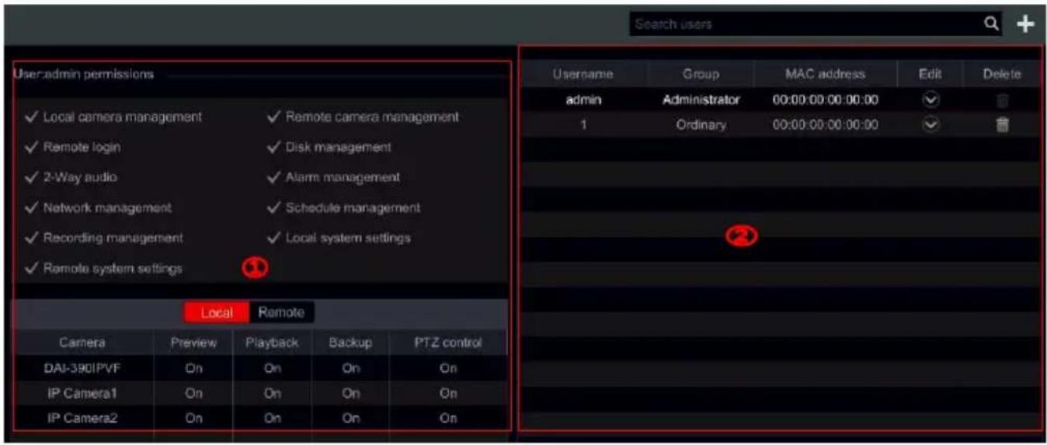Screen dimensions: 1047x445
Task: Click the Username column header
Action: pos(583,74)
